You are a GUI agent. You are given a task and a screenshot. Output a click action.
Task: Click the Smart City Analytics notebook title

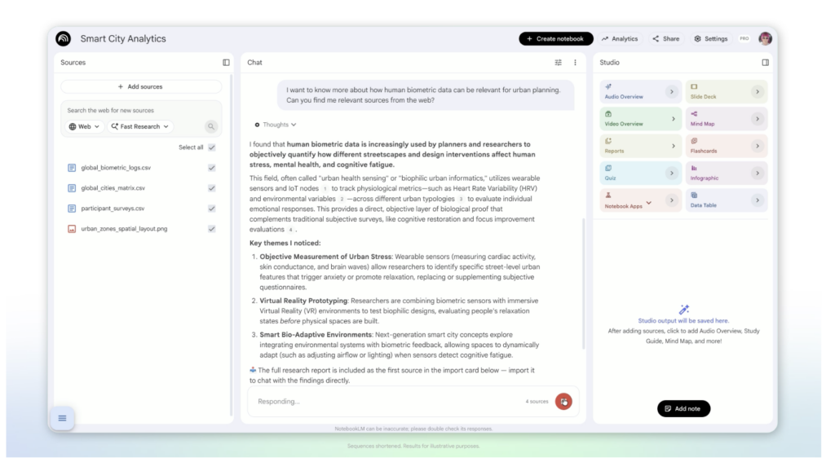pos(123,38)
